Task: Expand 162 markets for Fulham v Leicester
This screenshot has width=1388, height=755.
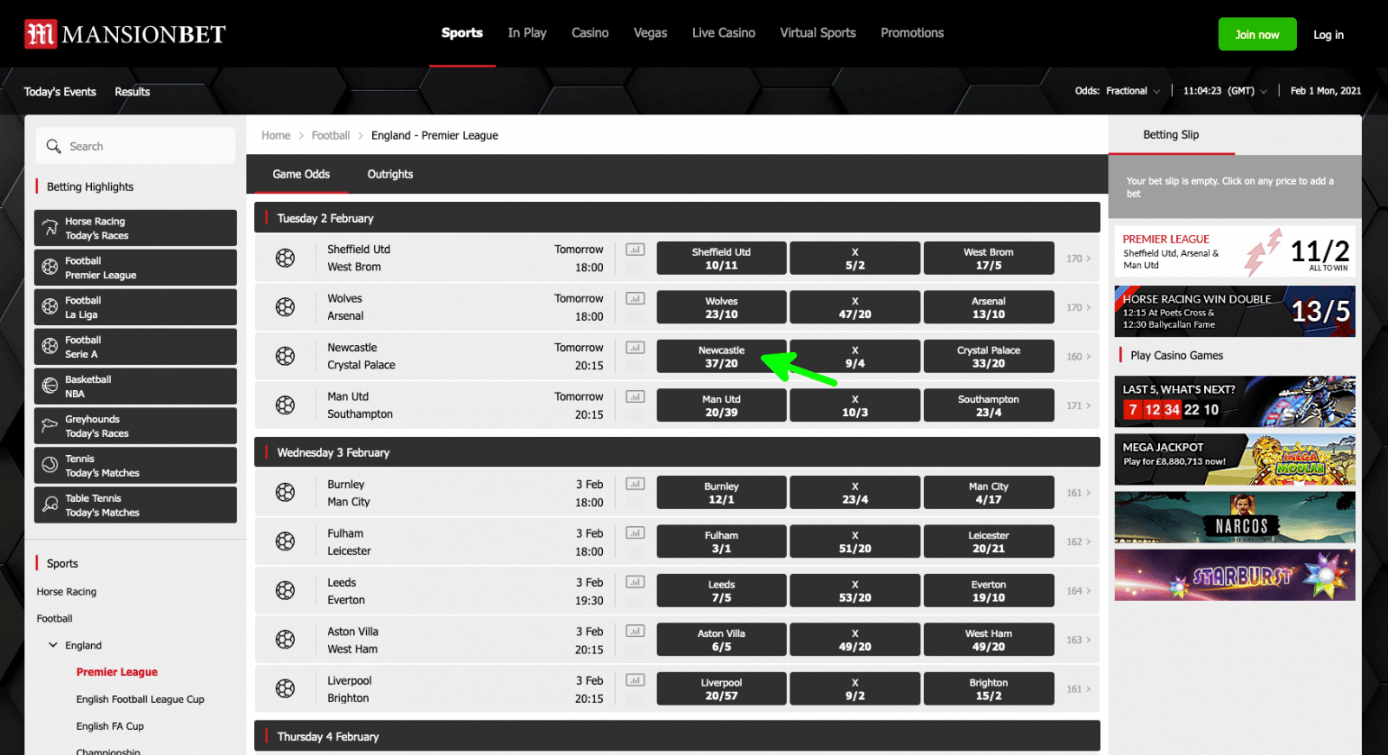Action: [1078, 542]
